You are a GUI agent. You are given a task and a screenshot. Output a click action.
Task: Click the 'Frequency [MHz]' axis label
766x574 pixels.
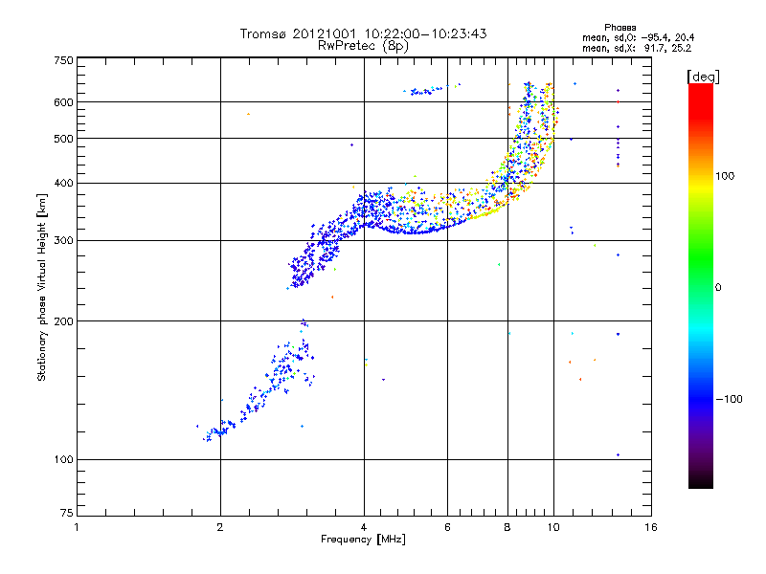tap(363, 540)
